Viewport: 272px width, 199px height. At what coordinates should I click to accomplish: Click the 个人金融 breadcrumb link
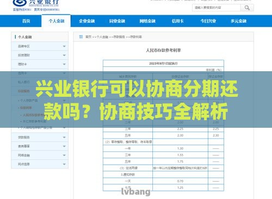pos(102,37)
